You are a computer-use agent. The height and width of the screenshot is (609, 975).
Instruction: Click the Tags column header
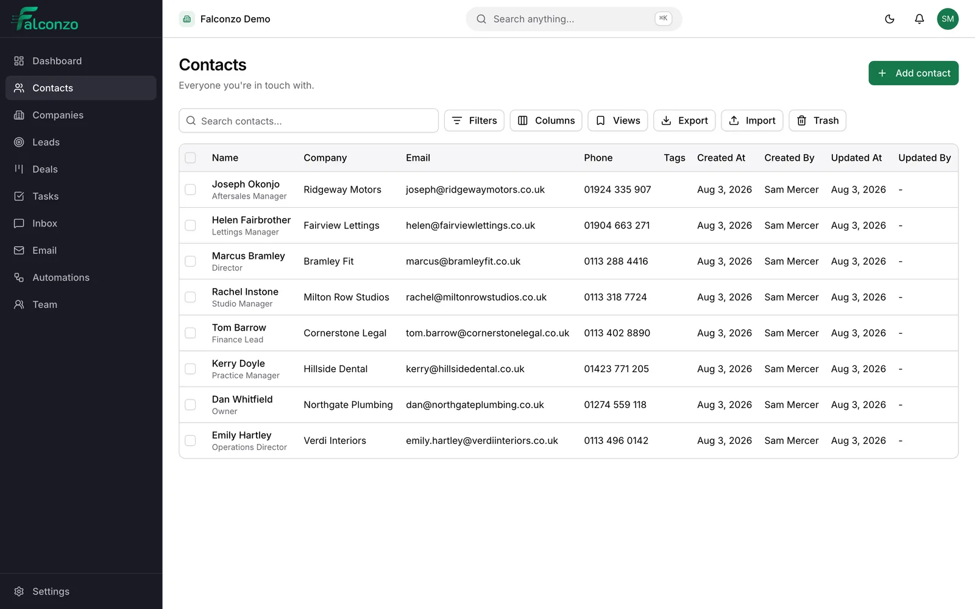pyautogui.click(x=675, y=158)
